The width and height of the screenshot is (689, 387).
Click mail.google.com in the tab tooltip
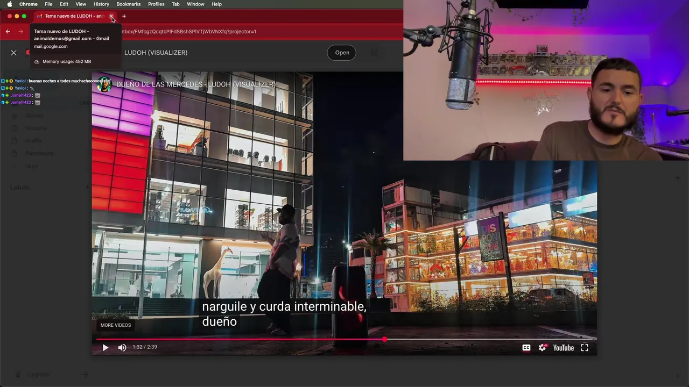click(51, 47)
